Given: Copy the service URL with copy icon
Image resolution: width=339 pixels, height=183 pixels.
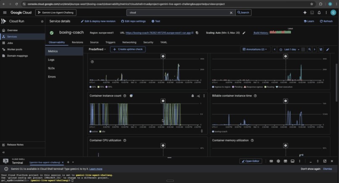Looking at the screenshot, I should [x=197, y=33].
